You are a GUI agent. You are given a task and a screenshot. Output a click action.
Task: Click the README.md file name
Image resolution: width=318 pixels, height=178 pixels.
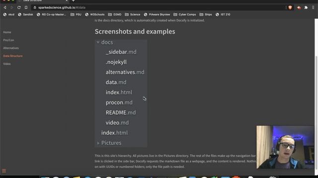[121, 112]
